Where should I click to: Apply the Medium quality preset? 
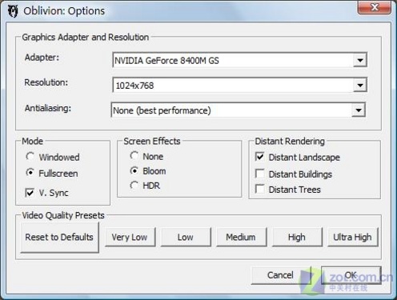(241, 237)
